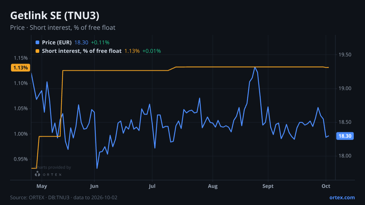Click the legend short interest value 1.13%
This screenshot has height=205, width=365.
click(x=132, y=51)
